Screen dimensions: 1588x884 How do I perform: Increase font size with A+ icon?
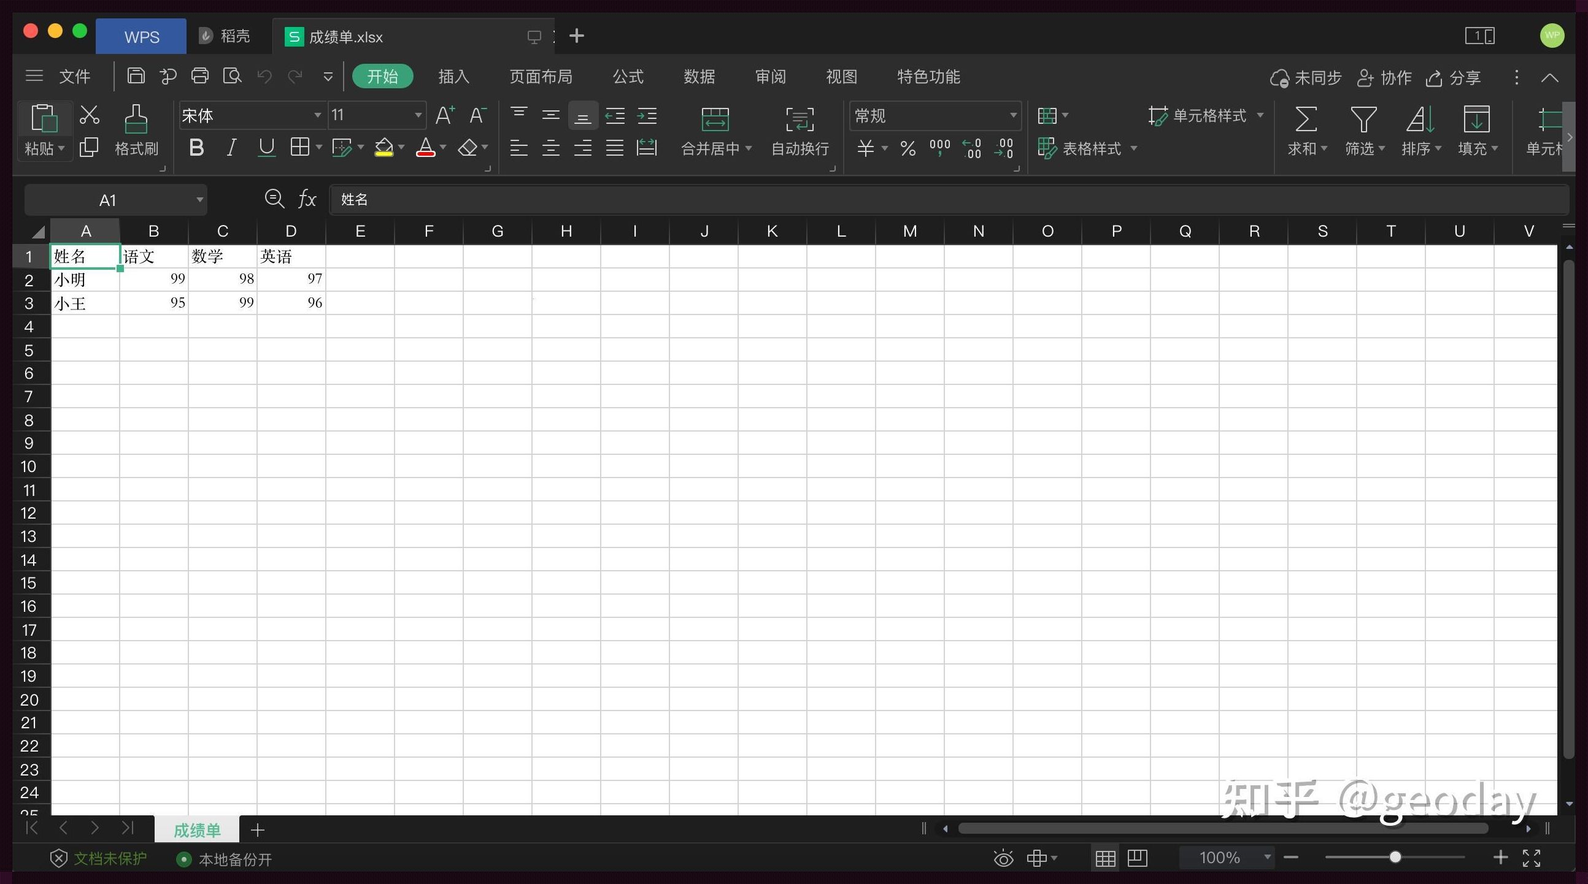pos(445,115)
